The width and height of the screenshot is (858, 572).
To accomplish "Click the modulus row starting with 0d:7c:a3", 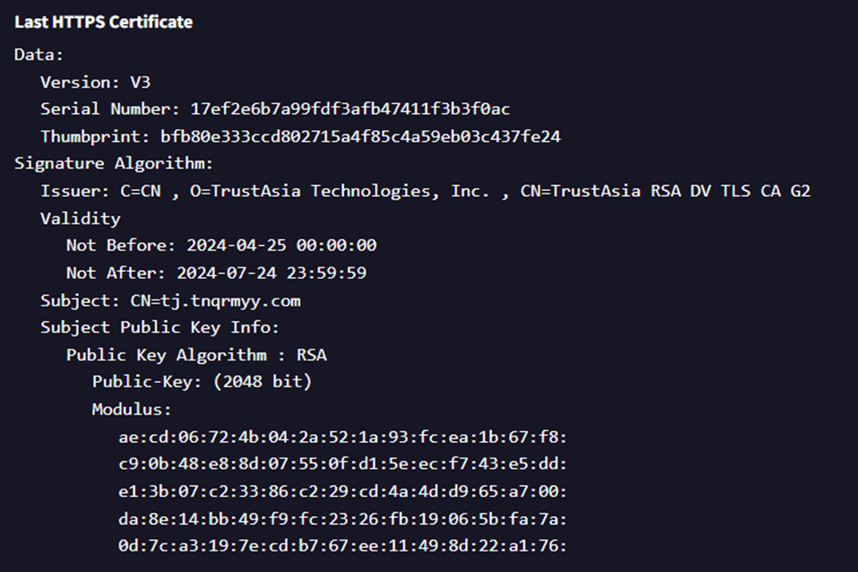I will [x=342, y=544].
